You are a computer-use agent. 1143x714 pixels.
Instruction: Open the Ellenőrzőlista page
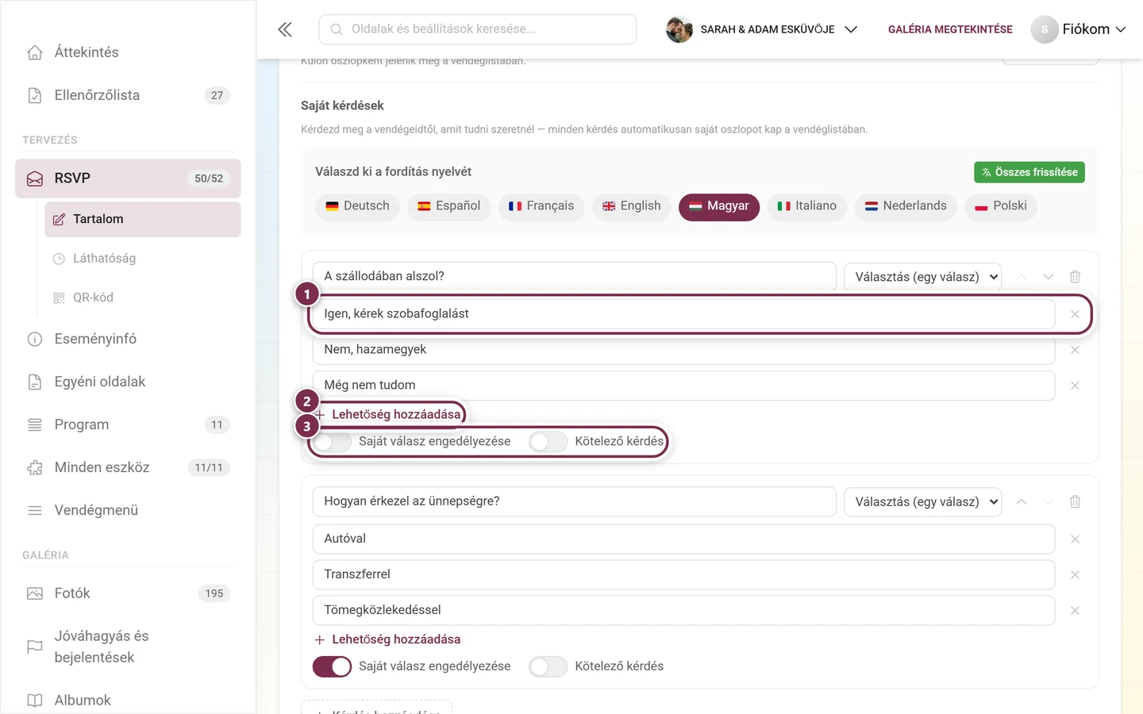pyautogui.click(x=128, y=95)
